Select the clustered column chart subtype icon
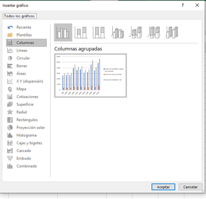The image size is (206, 199). pyautogui.click(x=63, y=32)
